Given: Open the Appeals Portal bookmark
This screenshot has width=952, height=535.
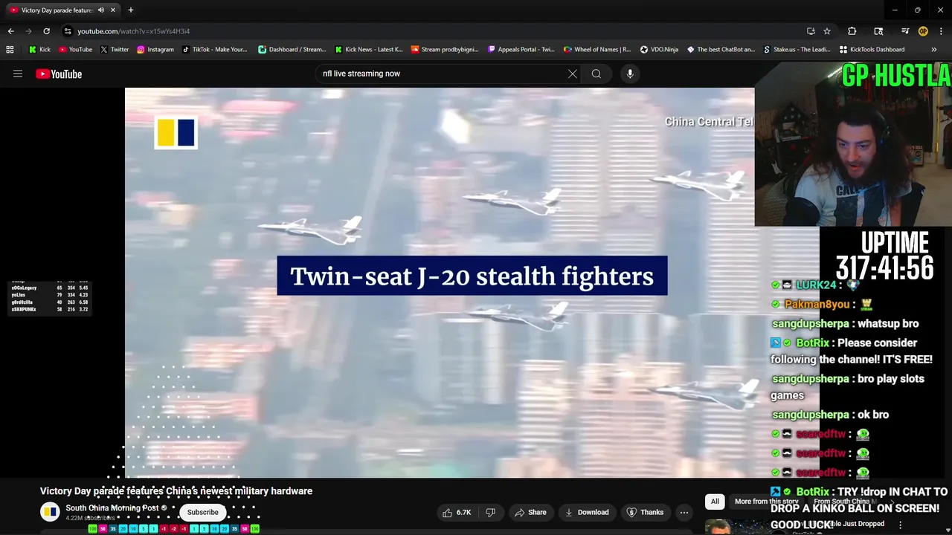Looking at the screenshot, I should point(521,50).
